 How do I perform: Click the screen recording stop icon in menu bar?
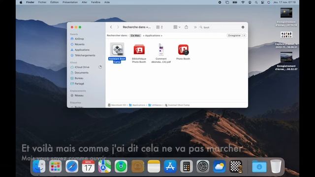[x=220, y=2]
